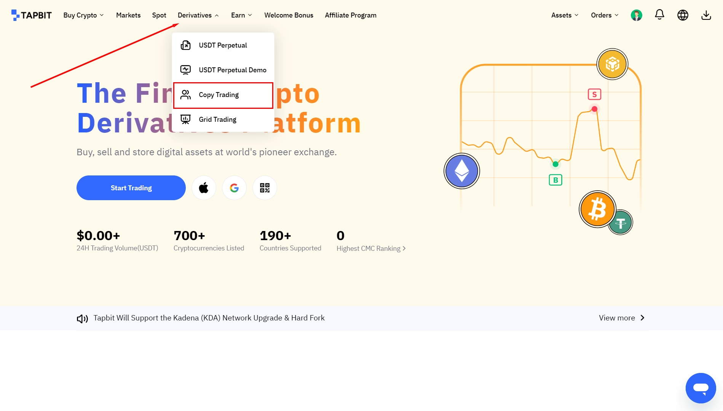Click the USDT Perpetual Demo icon

pyautogui.click(x=185, y=70)
